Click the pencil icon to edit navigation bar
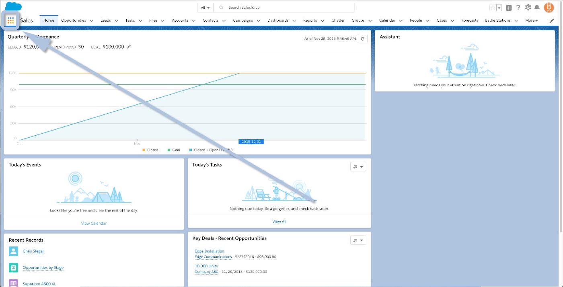This screenshot has height=287, width=563. pos(552,20)
